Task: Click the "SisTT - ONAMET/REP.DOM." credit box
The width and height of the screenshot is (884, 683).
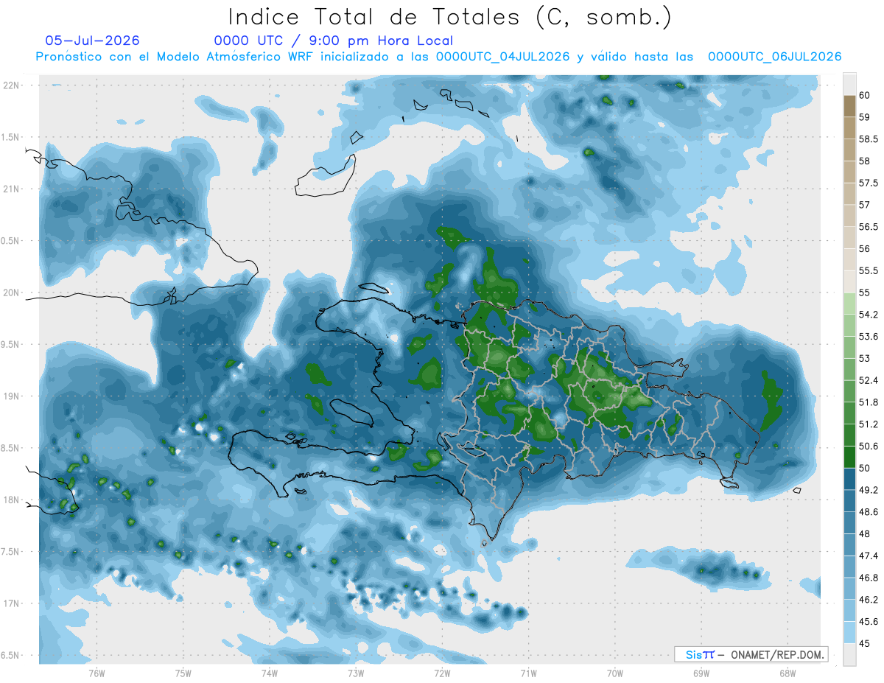Action: click(x=751, y=654)
